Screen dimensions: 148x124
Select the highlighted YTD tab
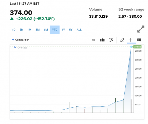tap(55, 30)
